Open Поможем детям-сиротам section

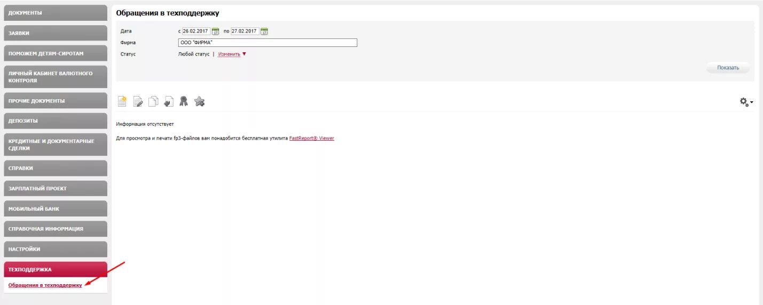pos(56,53)
